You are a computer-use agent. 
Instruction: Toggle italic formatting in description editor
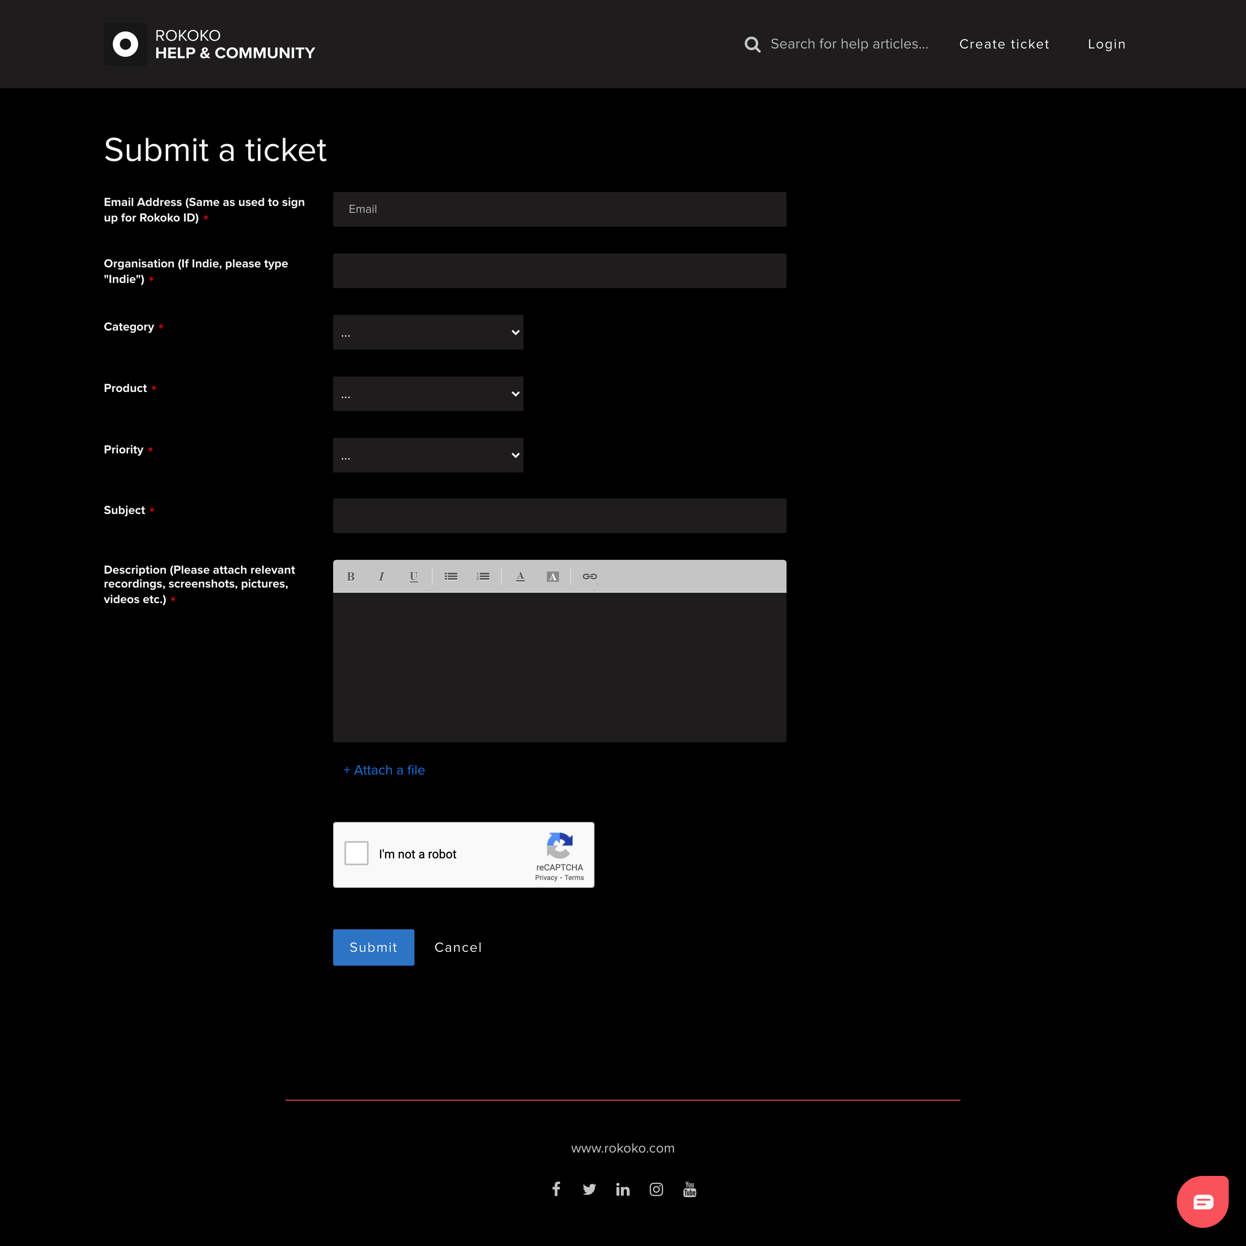click(381, 577)
